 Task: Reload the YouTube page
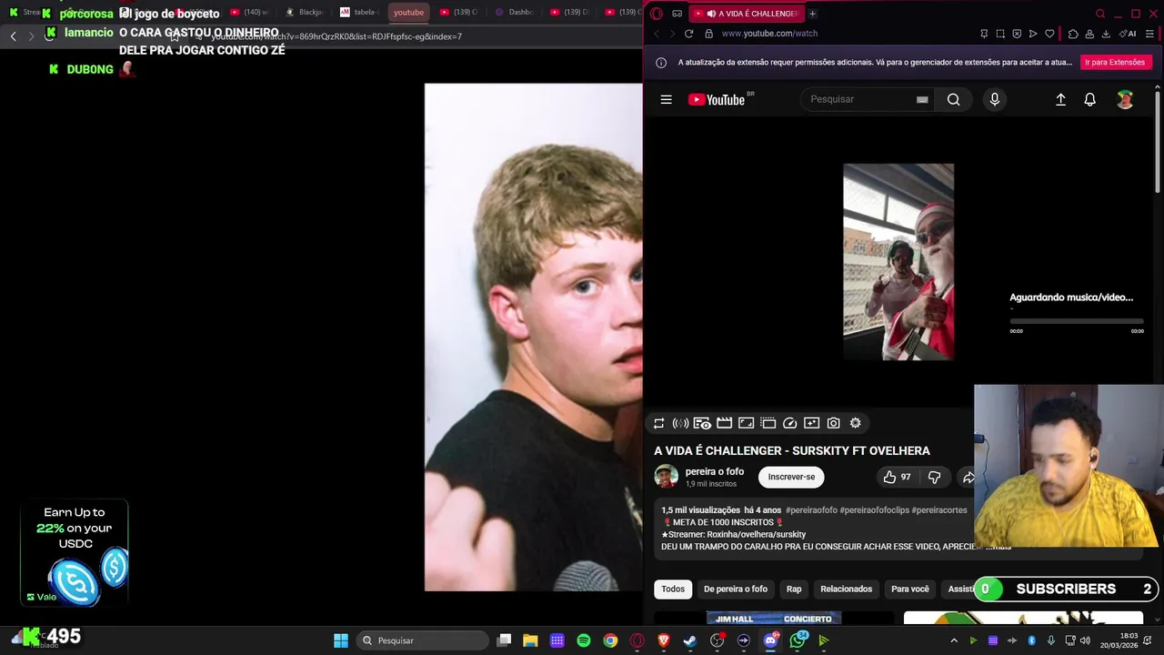tap(688, 34)
